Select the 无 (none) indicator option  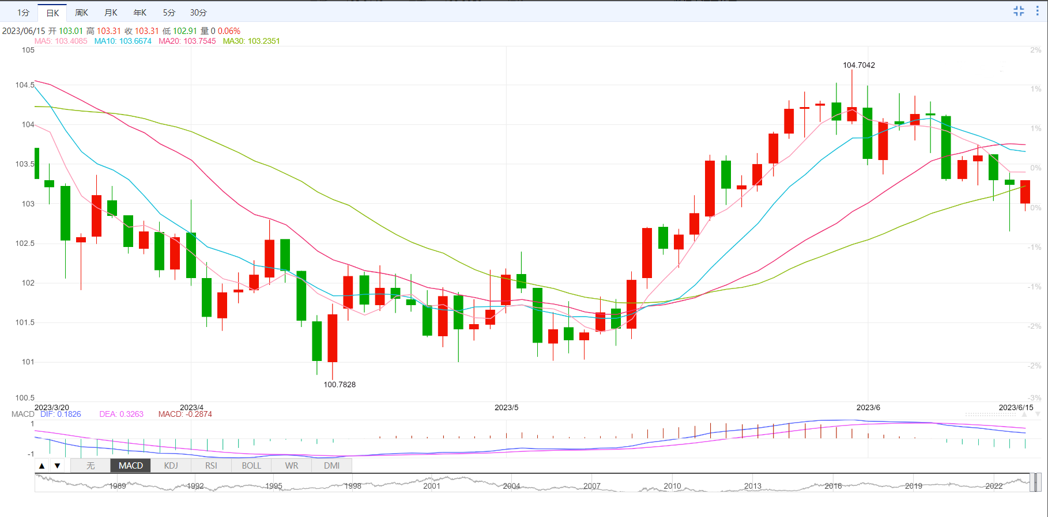pos(91,466)
